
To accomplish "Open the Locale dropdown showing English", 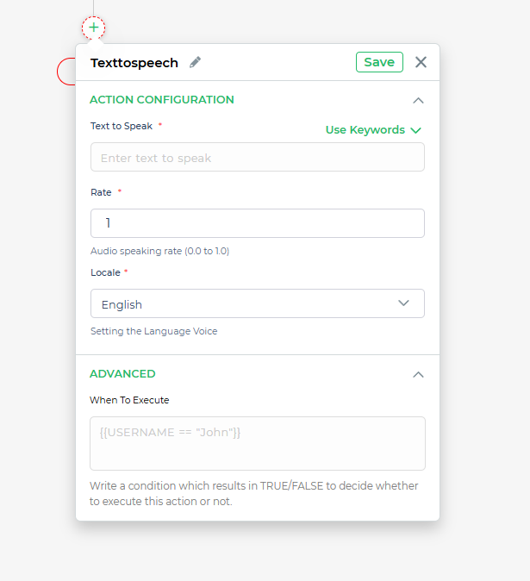I will 258,303.
